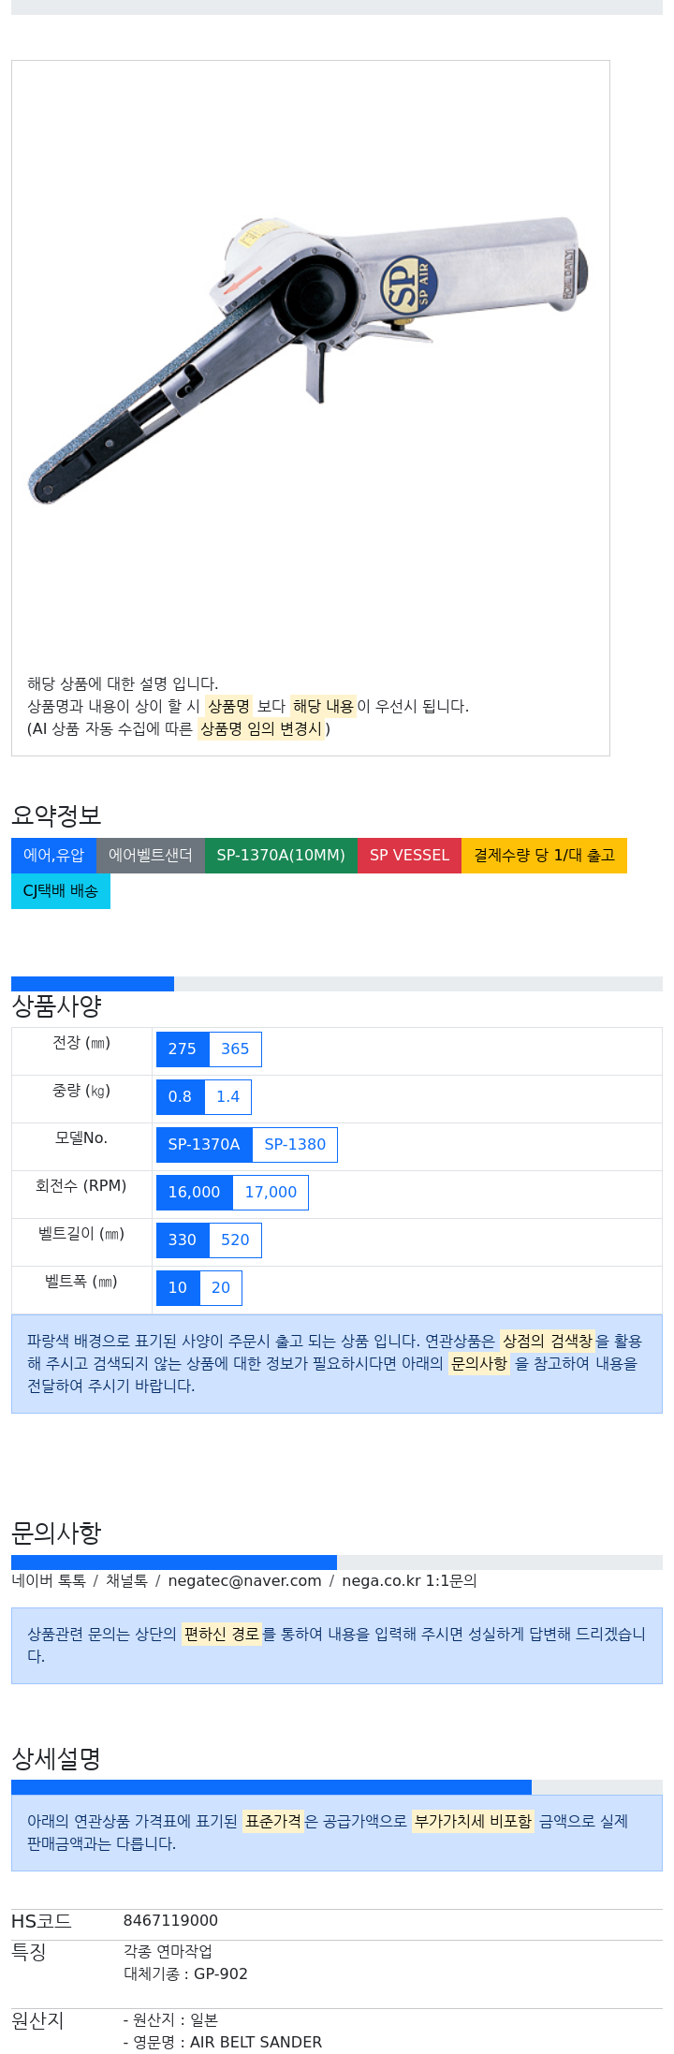Choose the 1.4 kg weight option
This screenshot has width=674, height=2054.
(x=227, y=1096)
